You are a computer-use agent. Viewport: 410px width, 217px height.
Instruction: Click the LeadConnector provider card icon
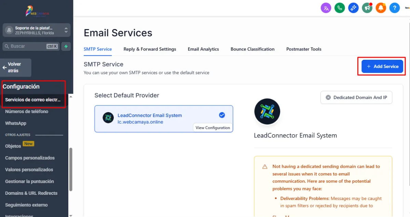[x=108, y=118]
